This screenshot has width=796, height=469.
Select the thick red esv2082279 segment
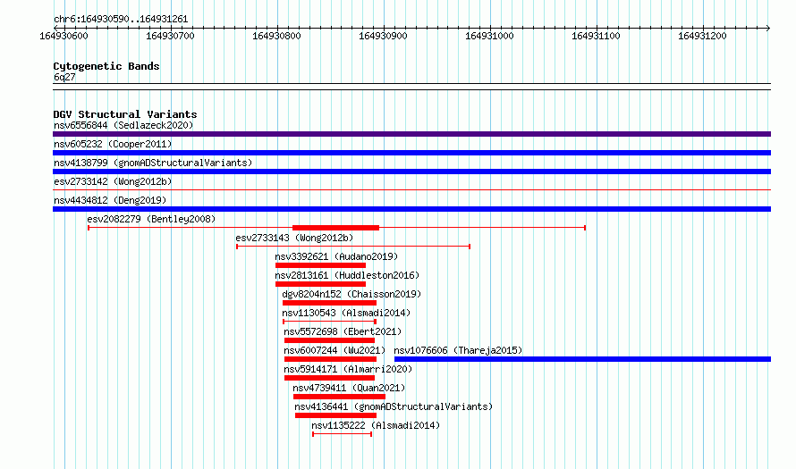coord(335,228)
